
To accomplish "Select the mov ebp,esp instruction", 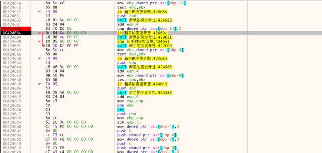I will [x=130, y=118].
